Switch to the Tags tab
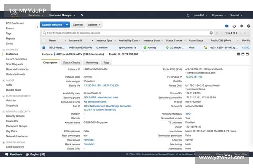This screenshot has height=168, width=253. point(106,63)
